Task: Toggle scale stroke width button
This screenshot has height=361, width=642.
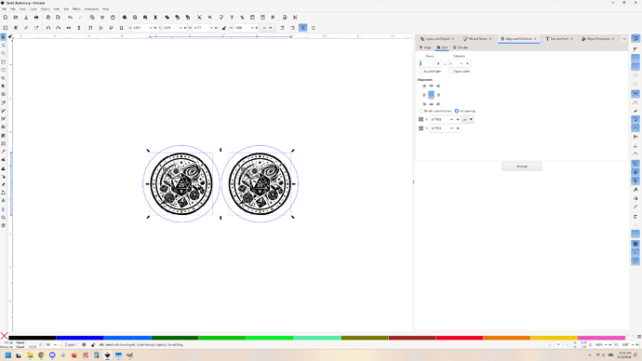Action: click(x=282, y=28)
